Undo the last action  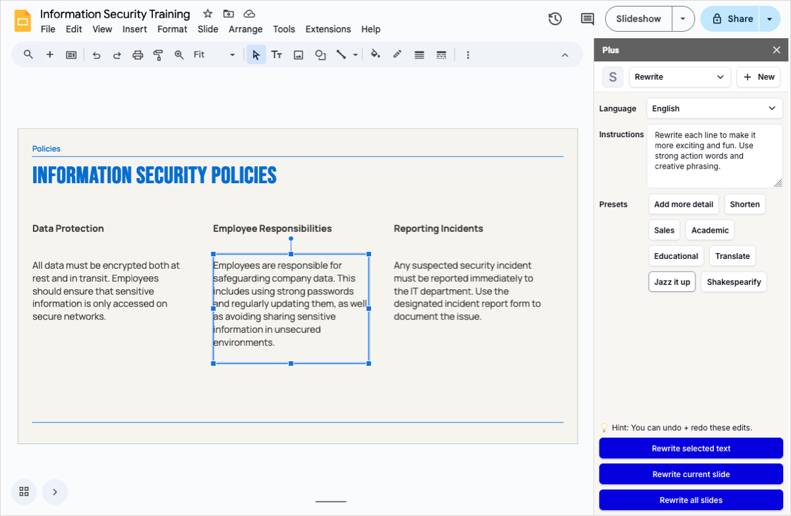[x=96, y=55]
